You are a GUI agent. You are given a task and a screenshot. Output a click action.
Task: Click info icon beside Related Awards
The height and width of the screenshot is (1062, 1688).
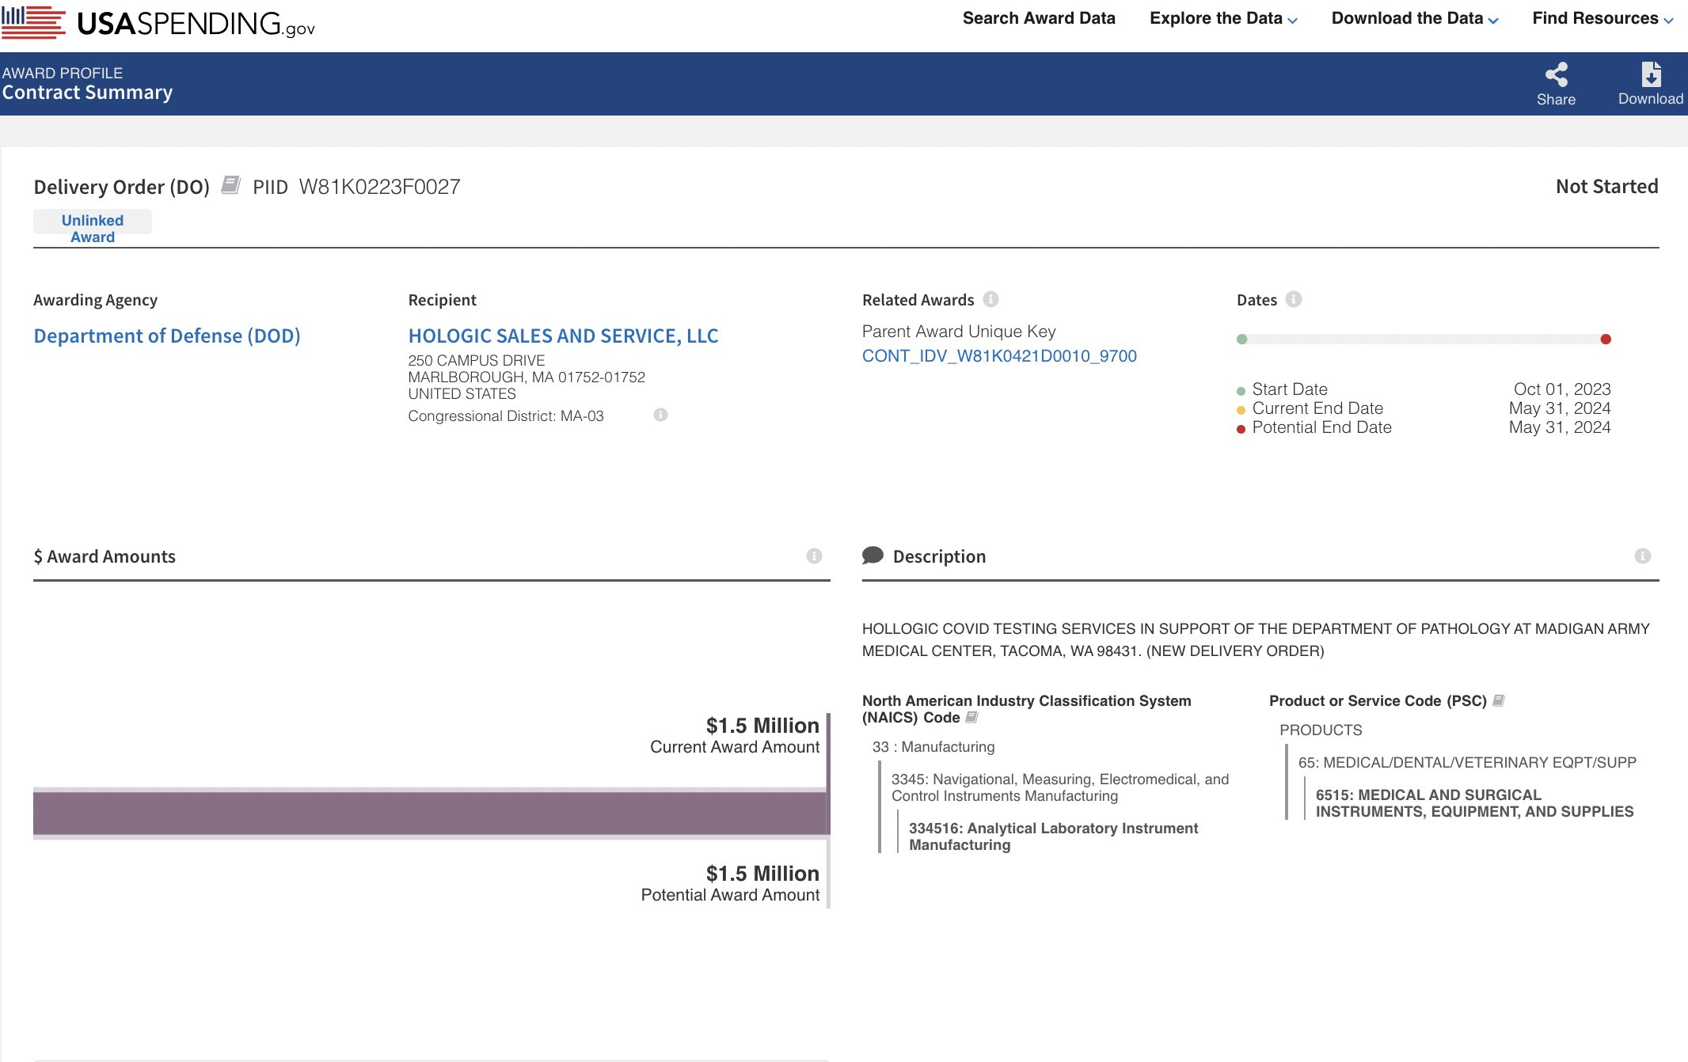tap(990, 299)
